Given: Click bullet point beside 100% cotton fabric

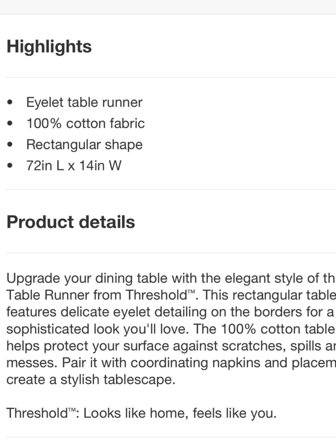Looking at the screenshot, I should pos(10,123).
